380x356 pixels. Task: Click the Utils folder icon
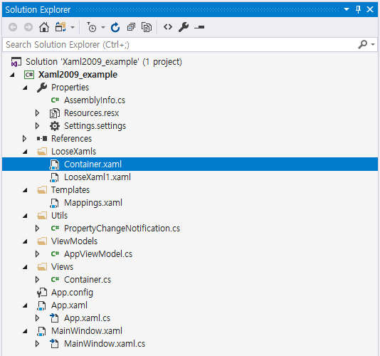click(x=42, y=216)
